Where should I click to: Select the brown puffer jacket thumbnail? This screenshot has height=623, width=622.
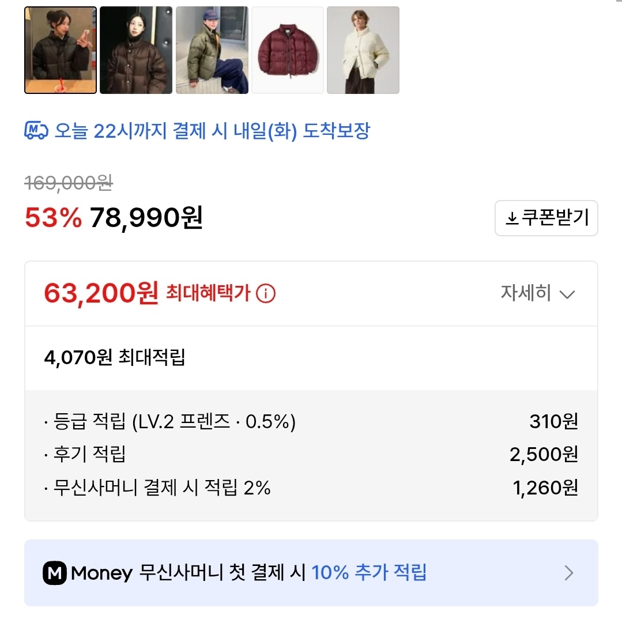pos(136,50)
